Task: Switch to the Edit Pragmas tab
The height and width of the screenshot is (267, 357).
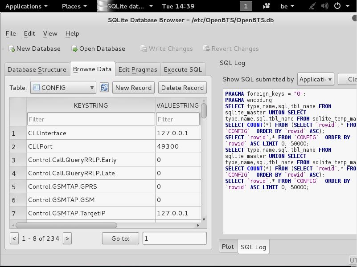Action: click(x=138, y=69)
